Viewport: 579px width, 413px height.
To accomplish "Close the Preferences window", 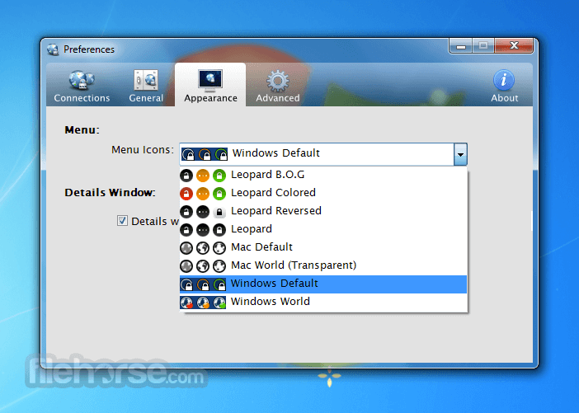I will [514, 46].
